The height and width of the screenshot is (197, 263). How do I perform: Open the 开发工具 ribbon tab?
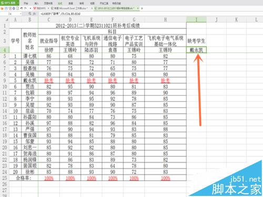[x=104, y=3]
